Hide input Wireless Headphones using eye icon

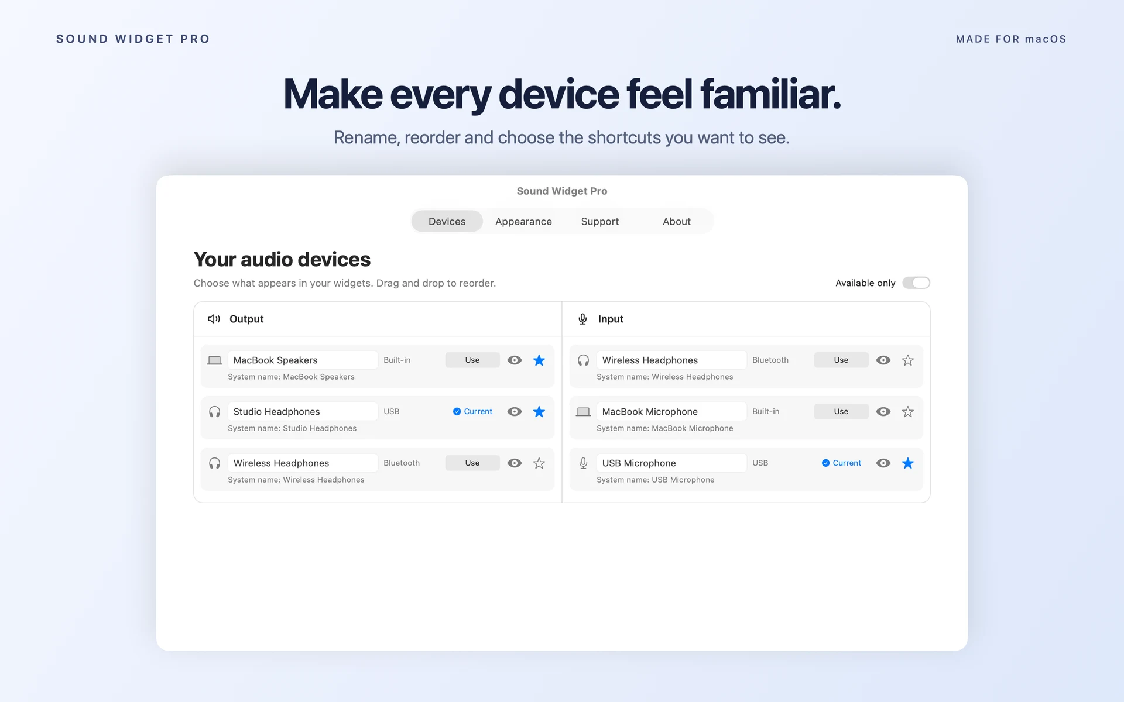coord(883,360)
